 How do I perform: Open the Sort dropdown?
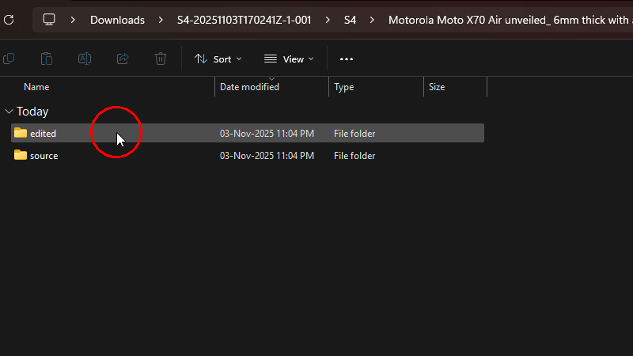pos(218,59)
